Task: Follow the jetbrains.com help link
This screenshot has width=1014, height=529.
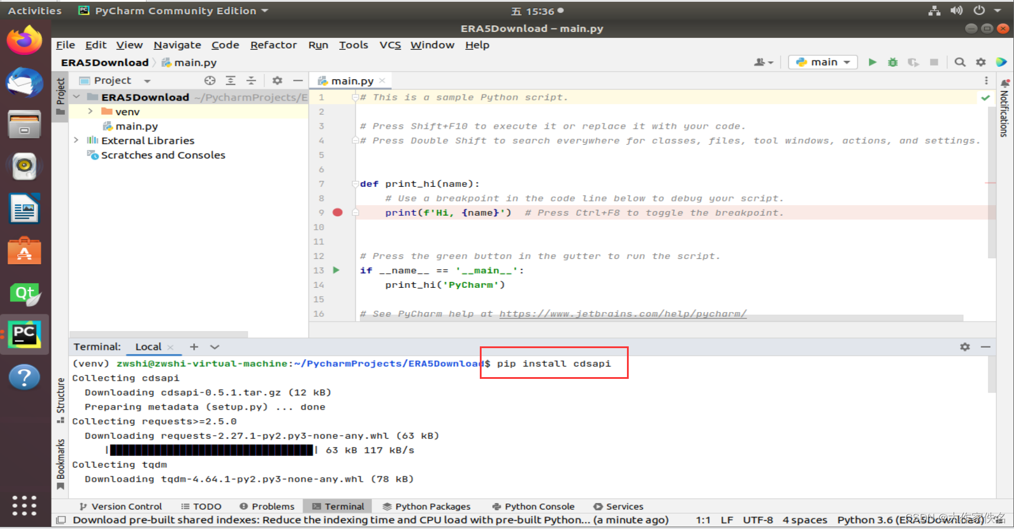Action: pos(623,314)
